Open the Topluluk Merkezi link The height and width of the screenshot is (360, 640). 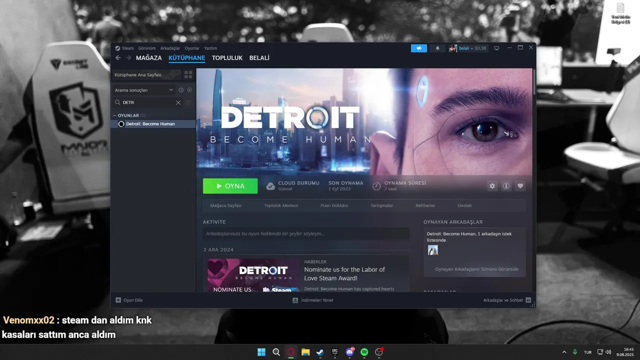[x=281, y=205]
